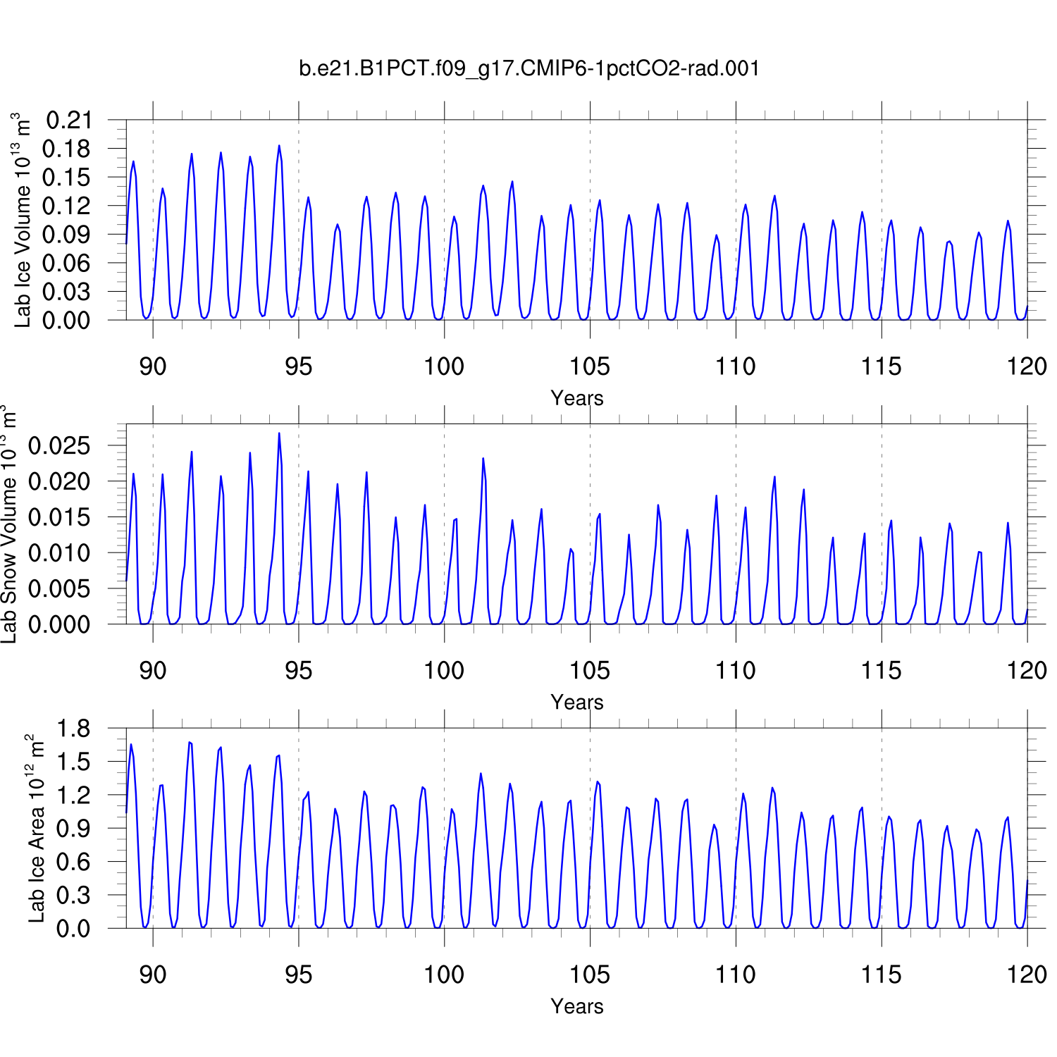Click the tallest peak in ice volume curve

coord(279,146)
